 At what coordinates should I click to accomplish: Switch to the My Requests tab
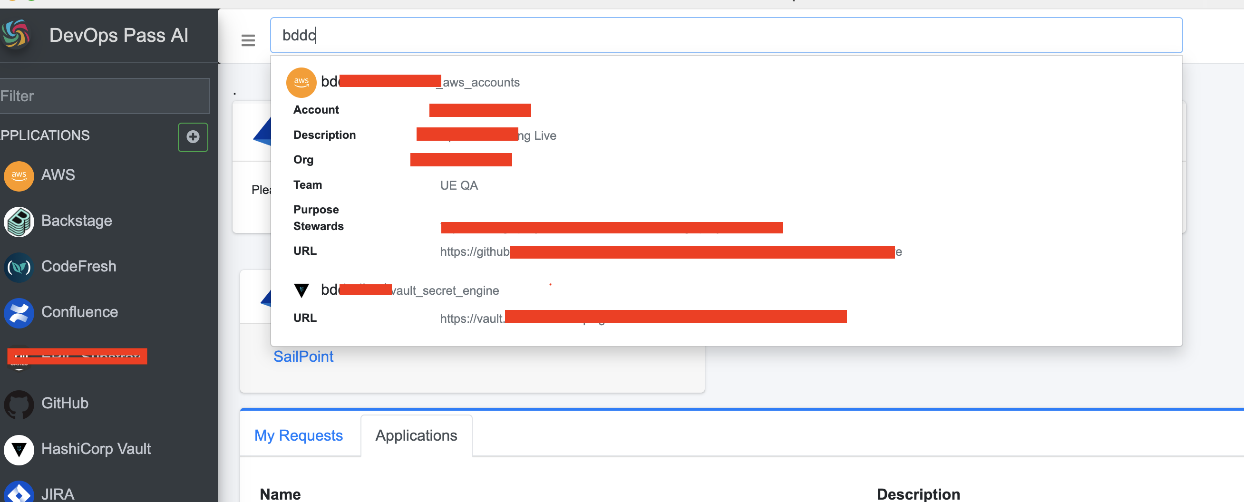tap(299, 435)
